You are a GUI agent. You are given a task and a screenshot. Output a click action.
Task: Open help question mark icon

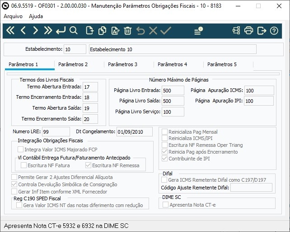pyautogui.click(x=274, y=31)
